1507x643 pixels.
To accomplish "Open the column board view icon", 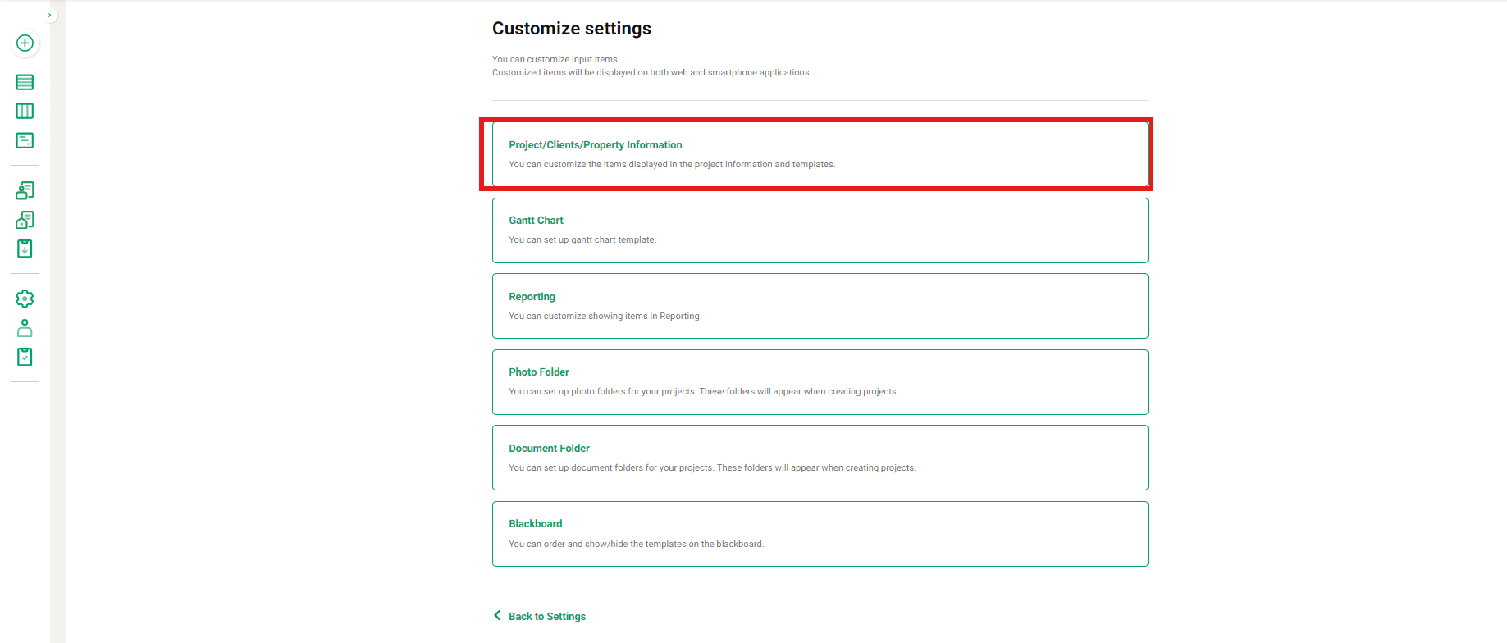I will pos(25,112).
